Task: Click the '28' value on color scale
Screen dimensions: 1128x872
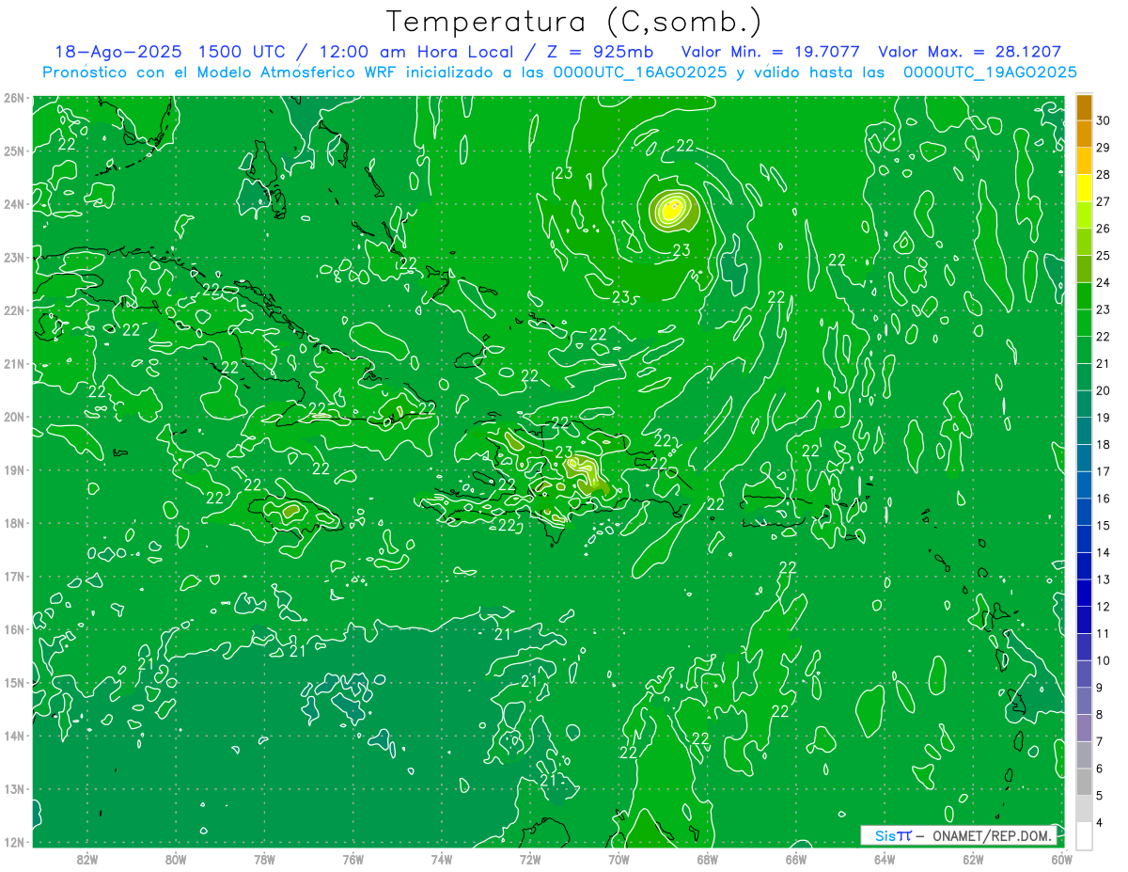Action: coord(1104,174)
